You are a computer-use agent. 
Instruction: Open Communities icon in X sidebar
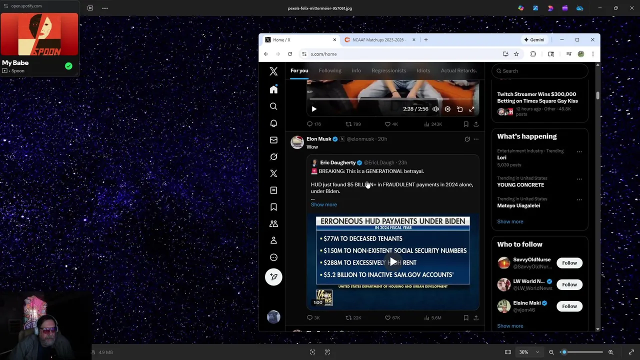coord(273,224)
